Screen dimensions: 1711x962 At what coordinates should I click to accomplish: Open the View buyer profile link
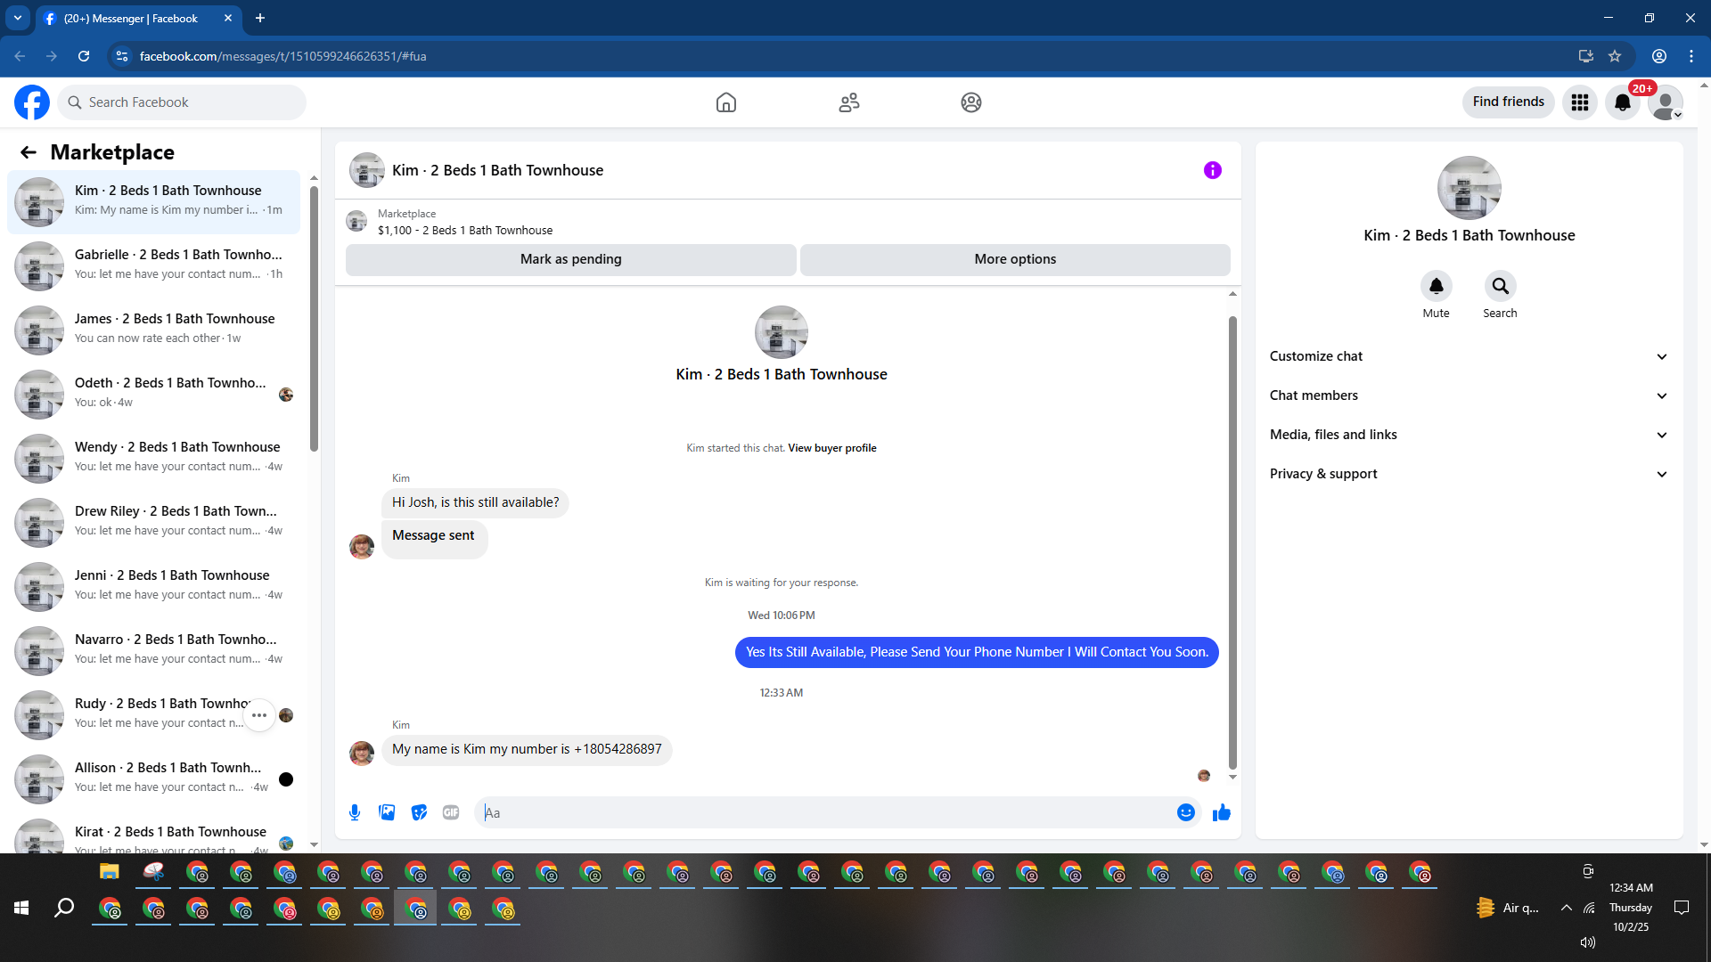(831, 448)
